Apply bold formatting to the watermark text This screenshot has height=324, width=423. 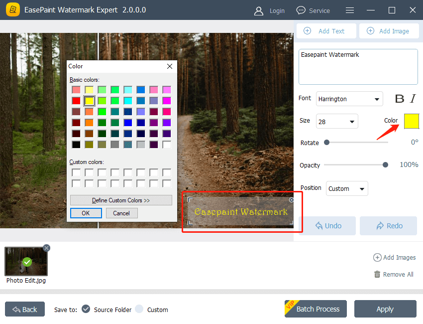click(x=400, y=99)
